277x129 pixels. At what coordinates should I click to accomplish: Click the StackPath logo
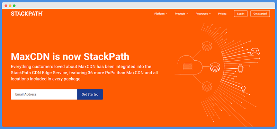(27, 14)
